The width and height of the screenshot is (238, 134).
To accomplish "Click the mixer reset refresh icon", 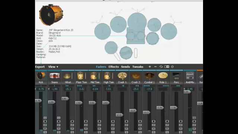I will [x=161, y=67].
